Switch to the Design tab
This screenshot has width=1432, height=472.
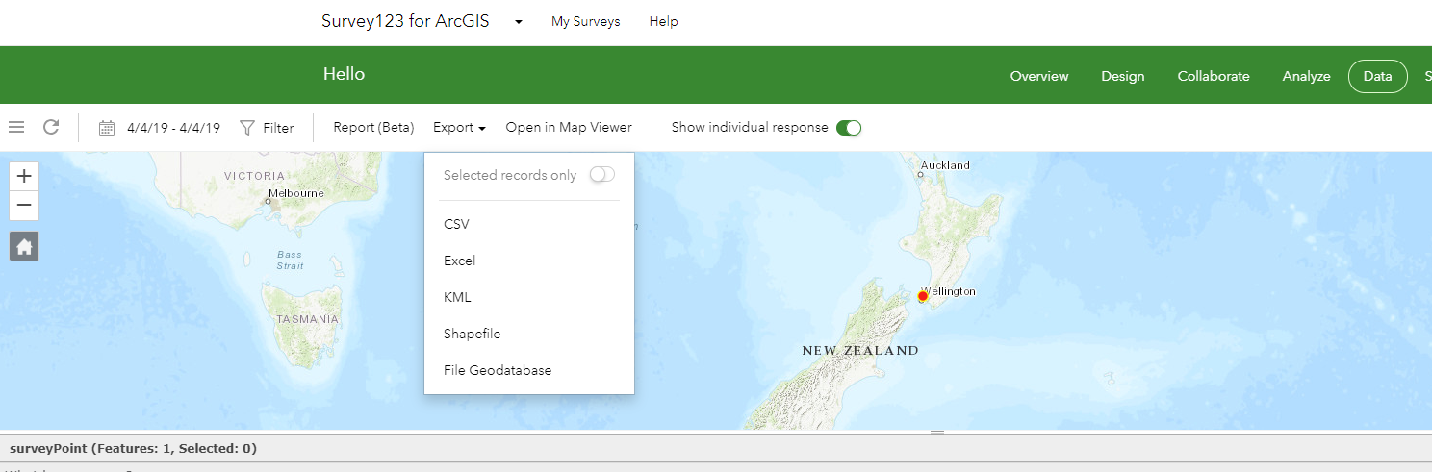(x=1123, y=76)
